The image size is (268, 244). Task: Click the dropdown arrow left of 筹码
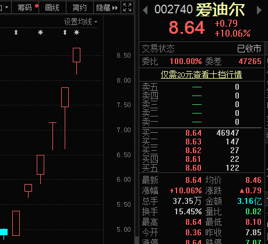click(x=7, y=8)
